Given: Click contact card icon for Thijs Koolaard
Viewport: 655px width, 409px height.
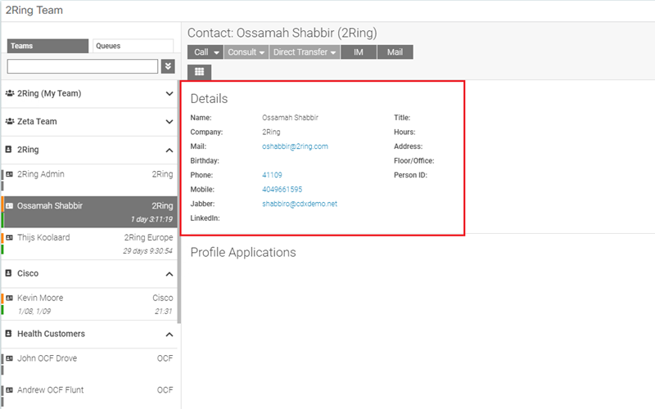Looking at the screenshot, I should pyautogui.click(x=9, y=237).
